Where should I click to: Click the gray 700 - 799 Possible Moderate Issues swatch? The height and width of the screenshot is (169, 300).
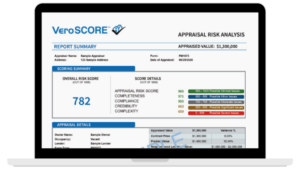pos(216,102)
